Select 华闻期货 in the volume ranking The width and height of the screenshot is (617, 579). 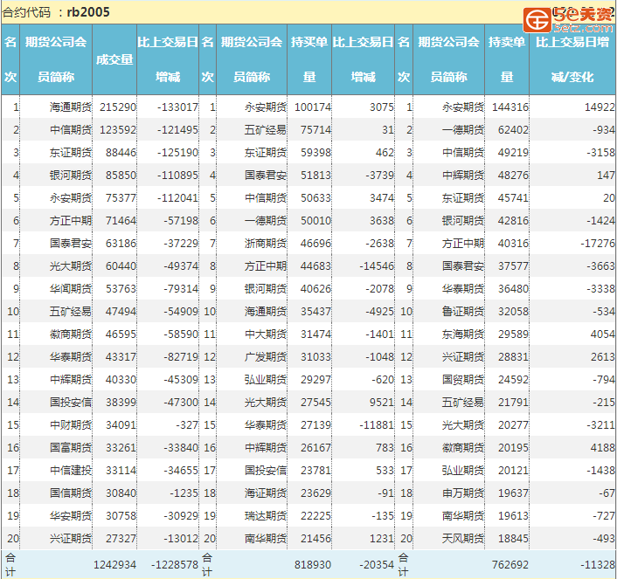pos(70,289)
